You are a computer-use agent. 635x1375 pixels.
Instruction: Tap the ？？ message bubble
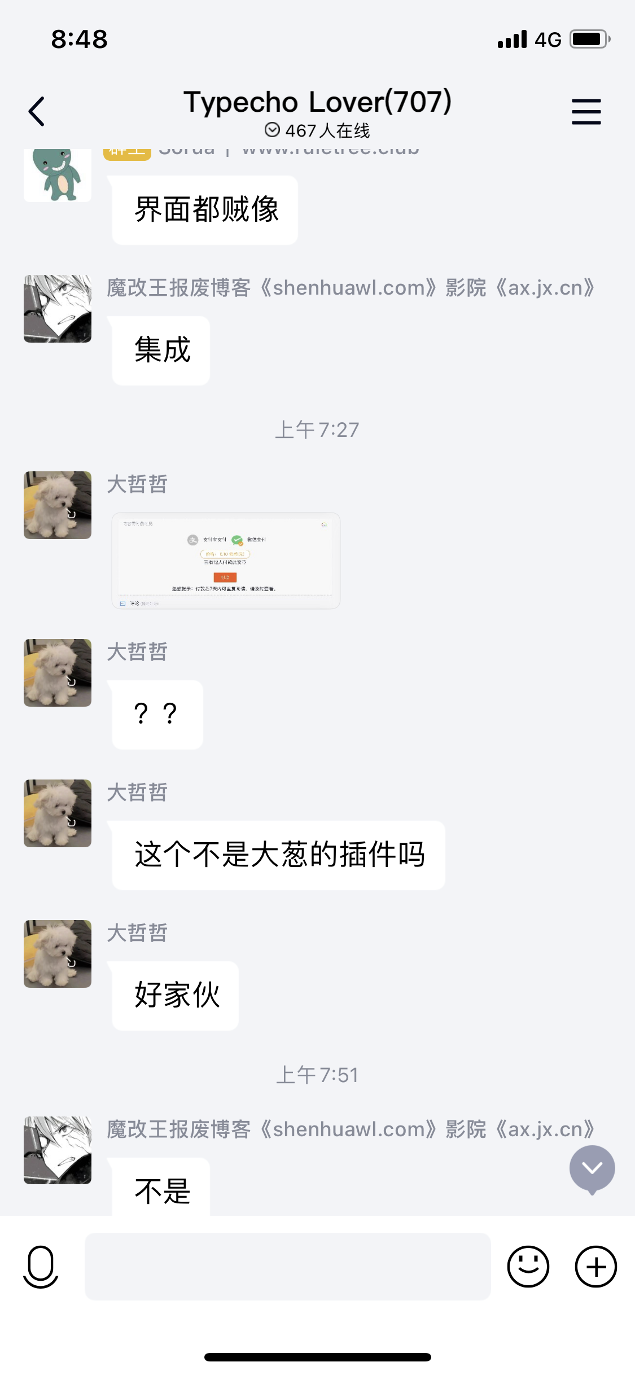pyautogui.click(x=157, y=715)
